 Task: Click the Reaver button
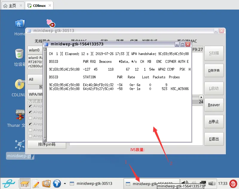pos(214,105)
